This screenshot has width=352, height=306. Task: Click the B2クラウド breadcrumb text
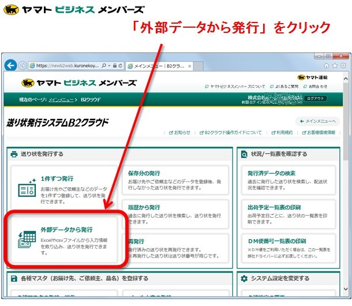coord(91,100)
